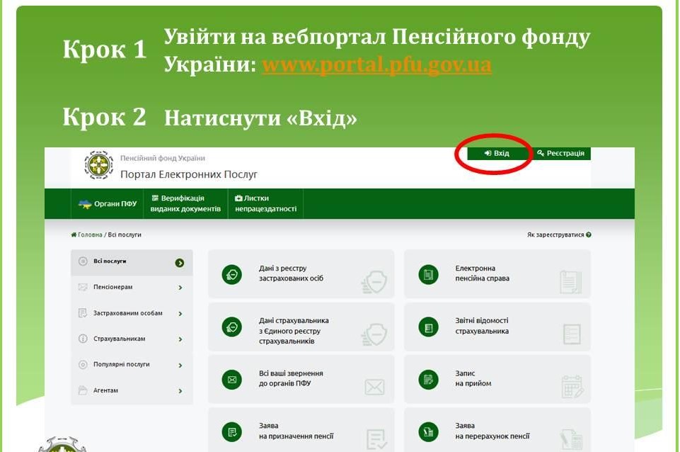Open the Органи ПФУ menu item

coord(108,204)
